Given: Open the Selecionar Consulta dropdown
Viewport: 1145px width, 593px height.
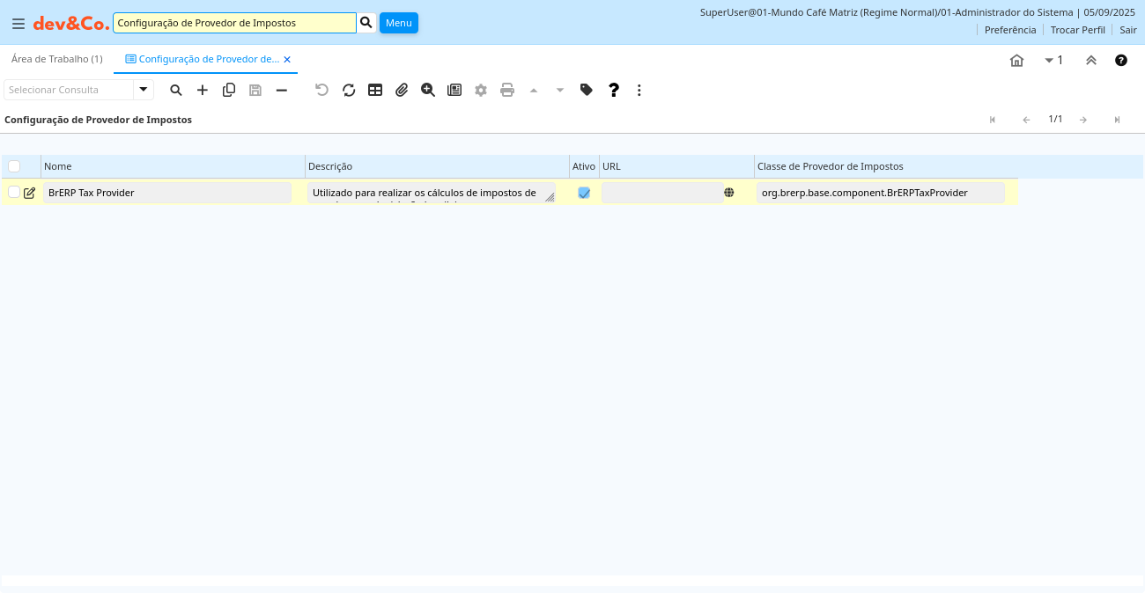Looking at the screenshot, I should [x=144, y=90].
